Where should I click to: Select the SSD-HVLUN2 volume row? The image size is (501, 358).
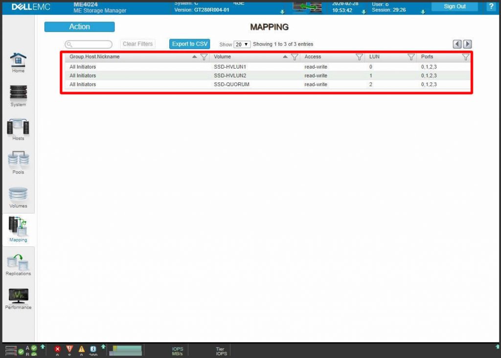[268, 75]
